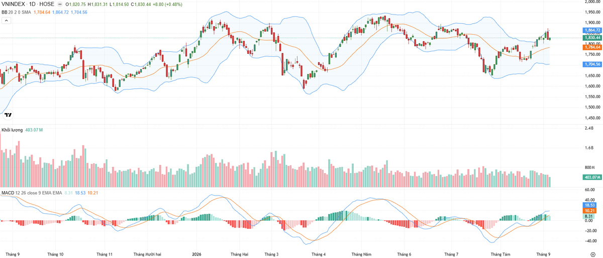Click Tháng 7 on the time axis
The width and height of the screenshot is (603, 258).
click(452, 254)
